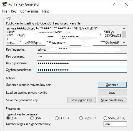Click 'Save the generated key' text
The image size is (133, 131).
pyautogui.click(x=22, y=100)
